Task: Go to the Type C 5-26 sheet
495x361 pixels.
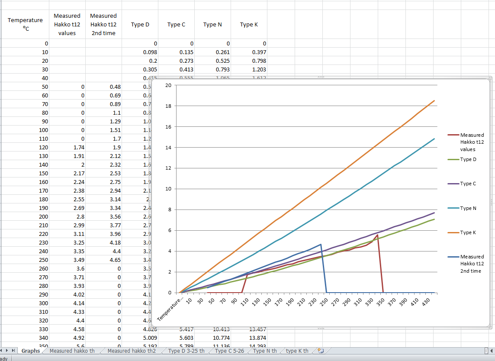Action: pos(229,351)
